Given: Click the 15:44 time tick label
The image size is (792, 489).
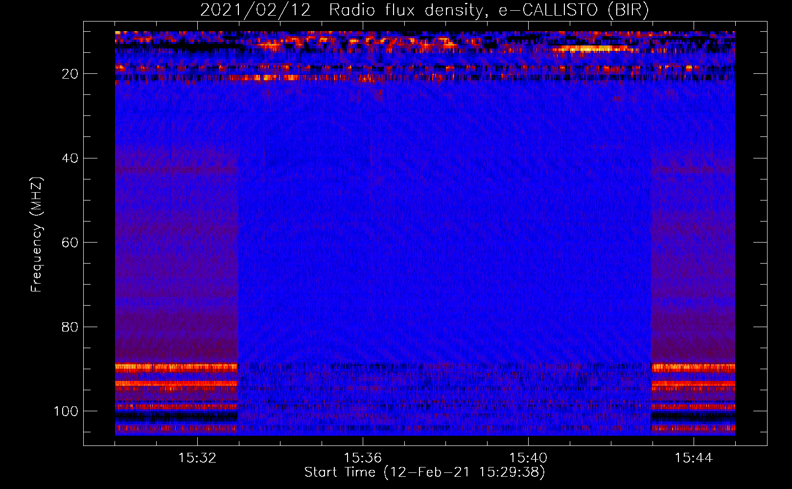Looking at the screenshot, I should tap(694, 458).
